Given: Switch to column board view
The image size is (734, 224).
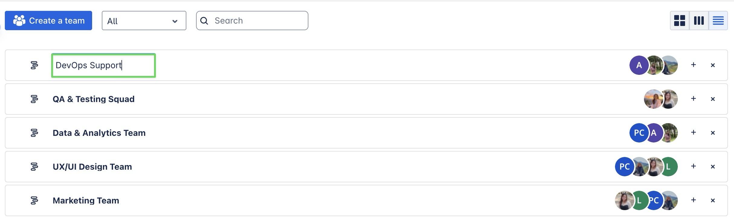Looking at the screenshot, I should [699, 21].
